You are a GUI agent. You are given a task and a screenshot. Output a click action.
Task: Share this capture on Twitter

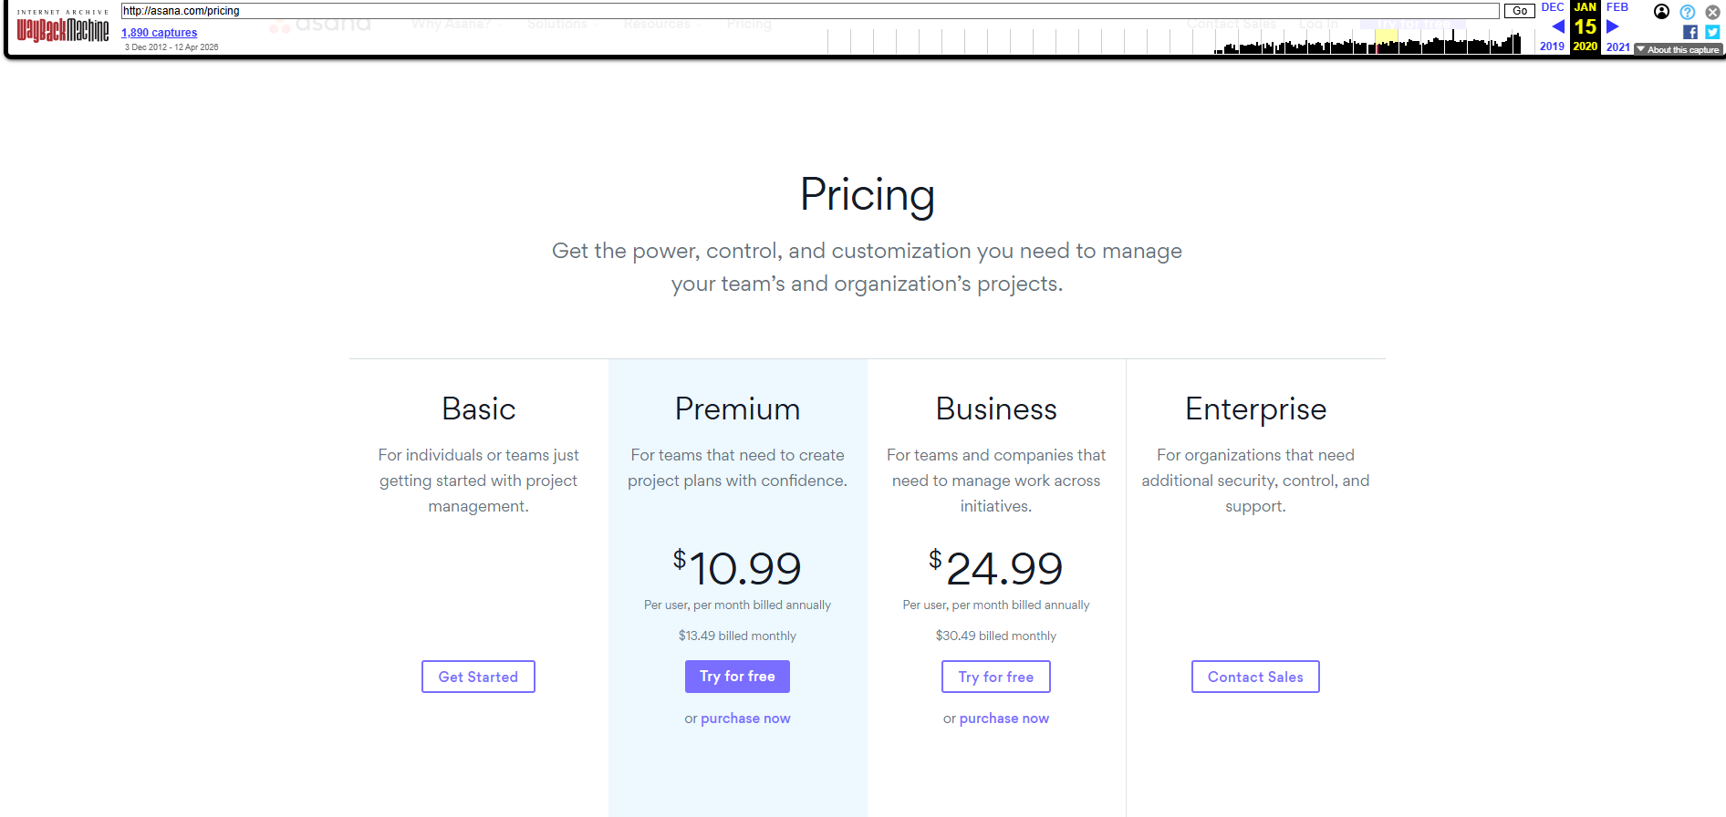(1712, 31)
